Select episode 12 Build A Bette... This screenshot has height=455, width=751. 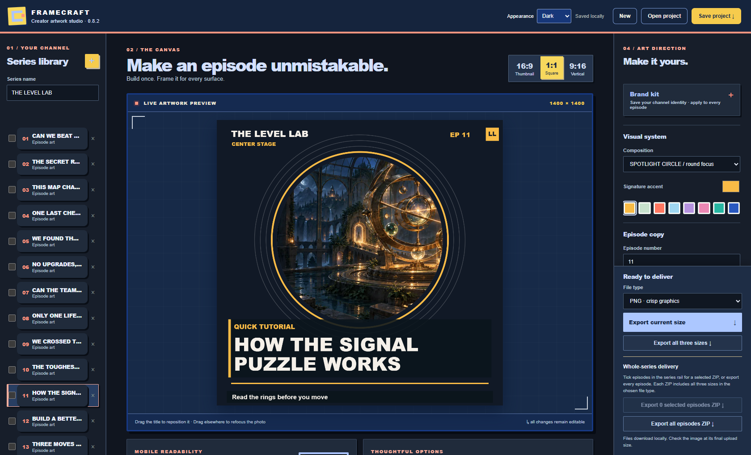tap(52, 421)
